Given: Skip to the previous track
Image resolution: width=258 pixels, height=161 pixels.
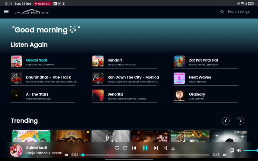Looking at the screenshot, I should [134, 148].
